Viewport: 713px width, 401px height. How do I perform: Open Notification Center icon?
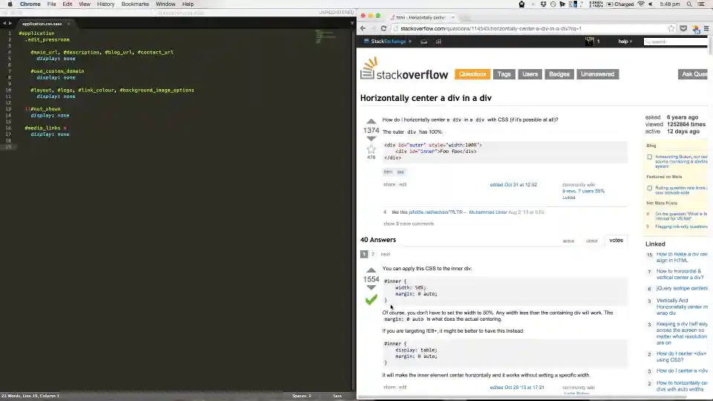(x=702, y=4)
